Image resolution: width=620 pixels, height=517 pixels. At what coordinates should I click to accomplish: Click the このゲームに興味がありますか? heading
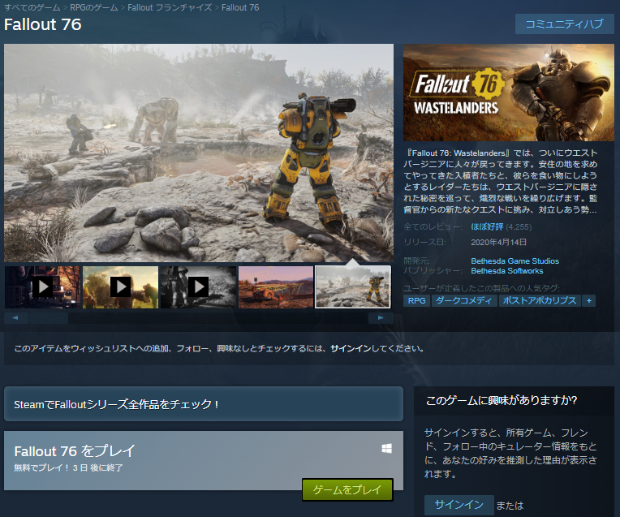tap(502, 400)
